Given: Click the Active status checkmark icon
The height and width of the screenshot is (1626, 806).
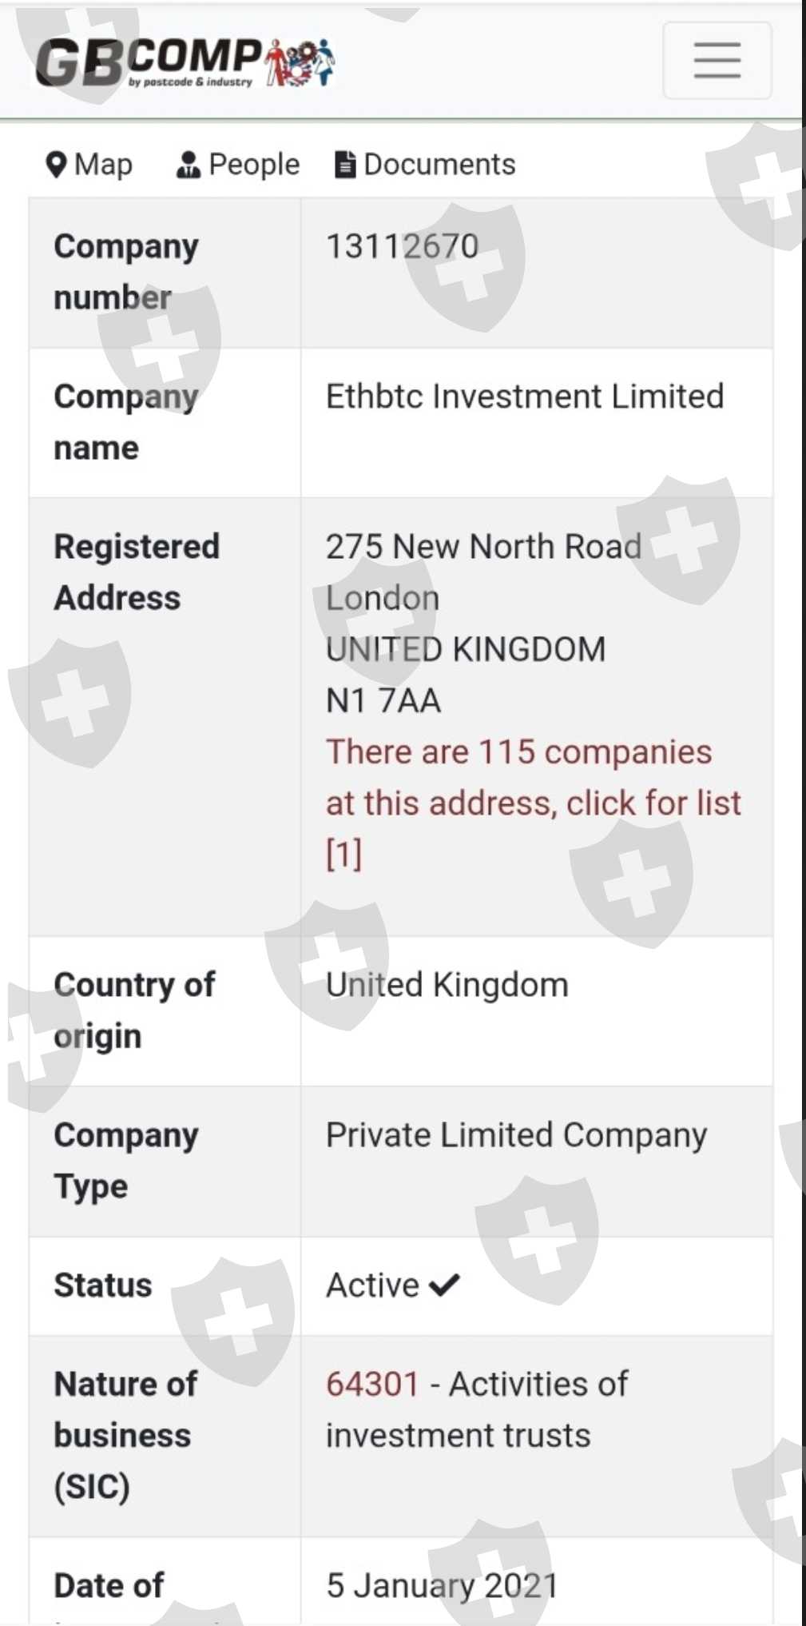Looking at the screenshot, I should (x=444, y=1285).
